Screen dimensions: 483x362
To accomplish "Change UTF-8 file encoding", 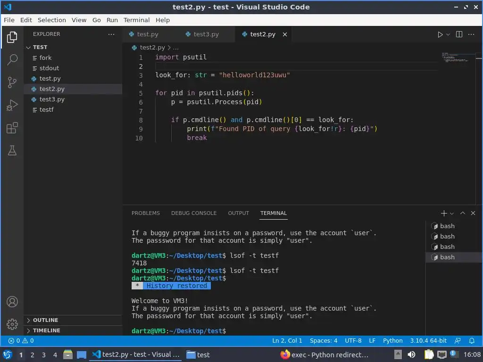I will click(353, 340).
